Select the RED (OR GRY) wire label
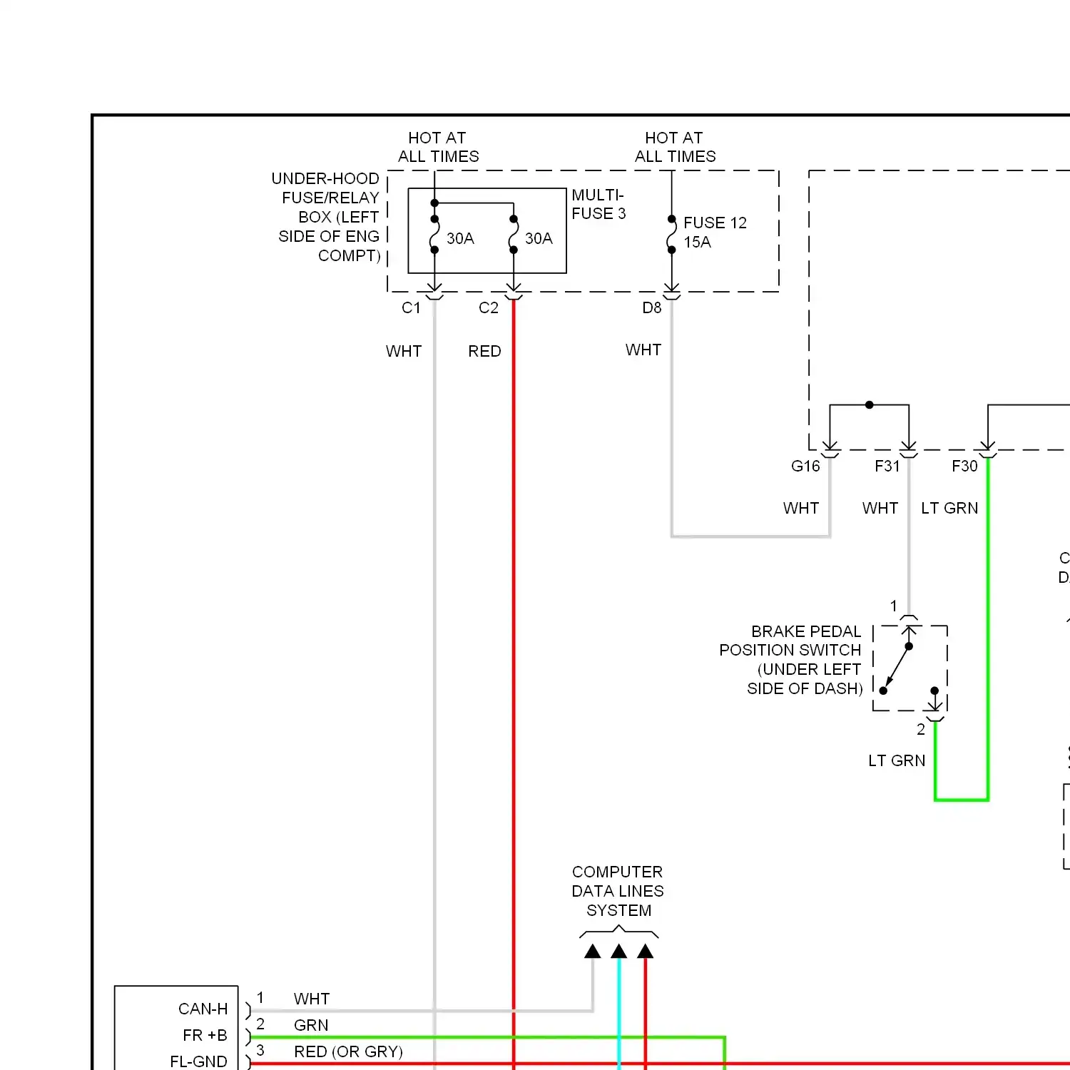The height and width of the screenshot is (1070, 1070). click(348, 1051)
